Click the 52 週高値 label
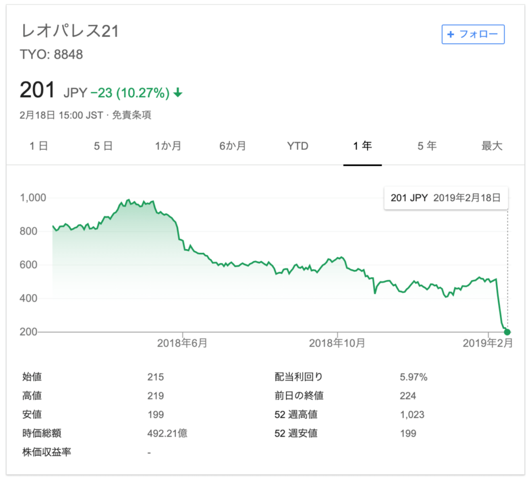This screenshot has width=531, height=481. (296, 414)
